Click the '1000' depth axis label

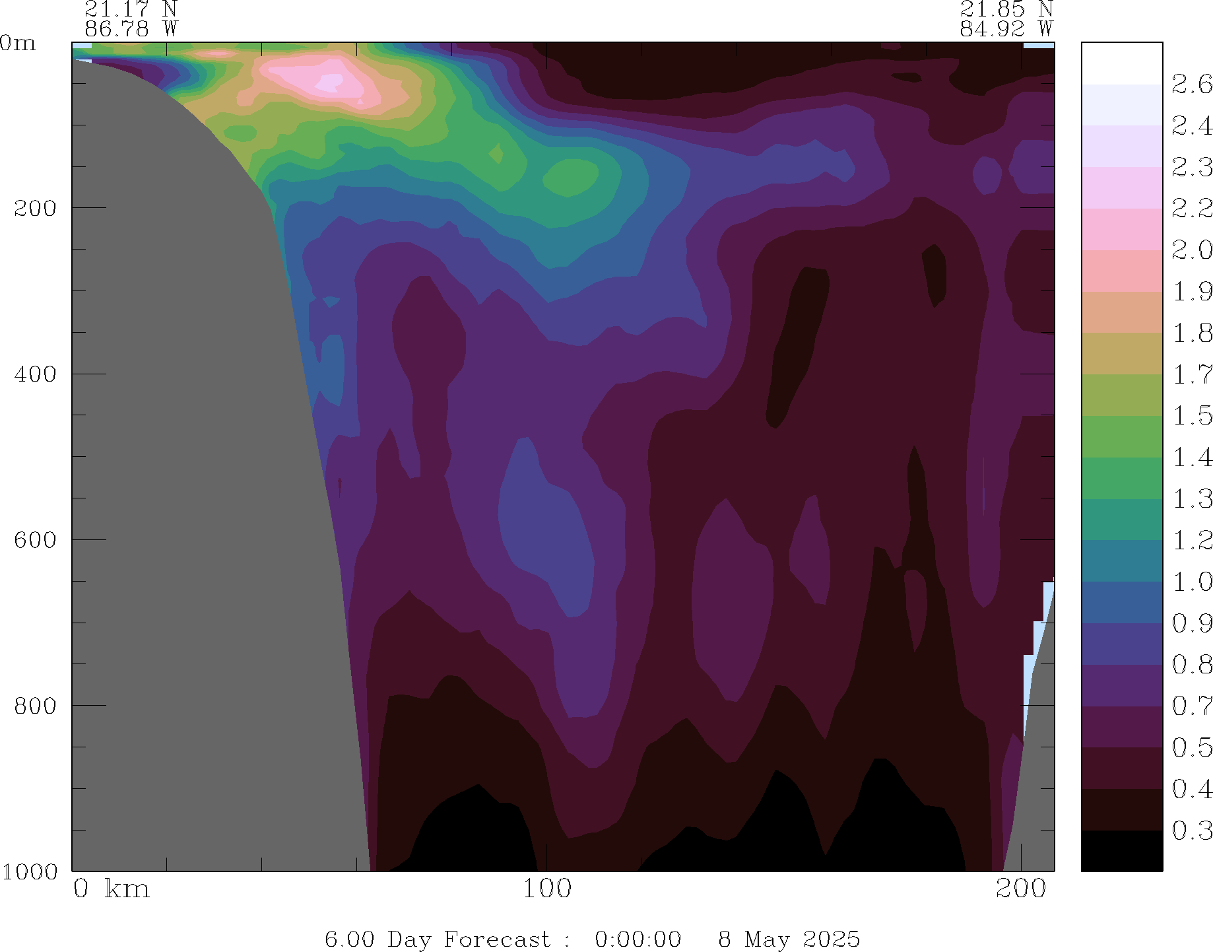point(29,872)
